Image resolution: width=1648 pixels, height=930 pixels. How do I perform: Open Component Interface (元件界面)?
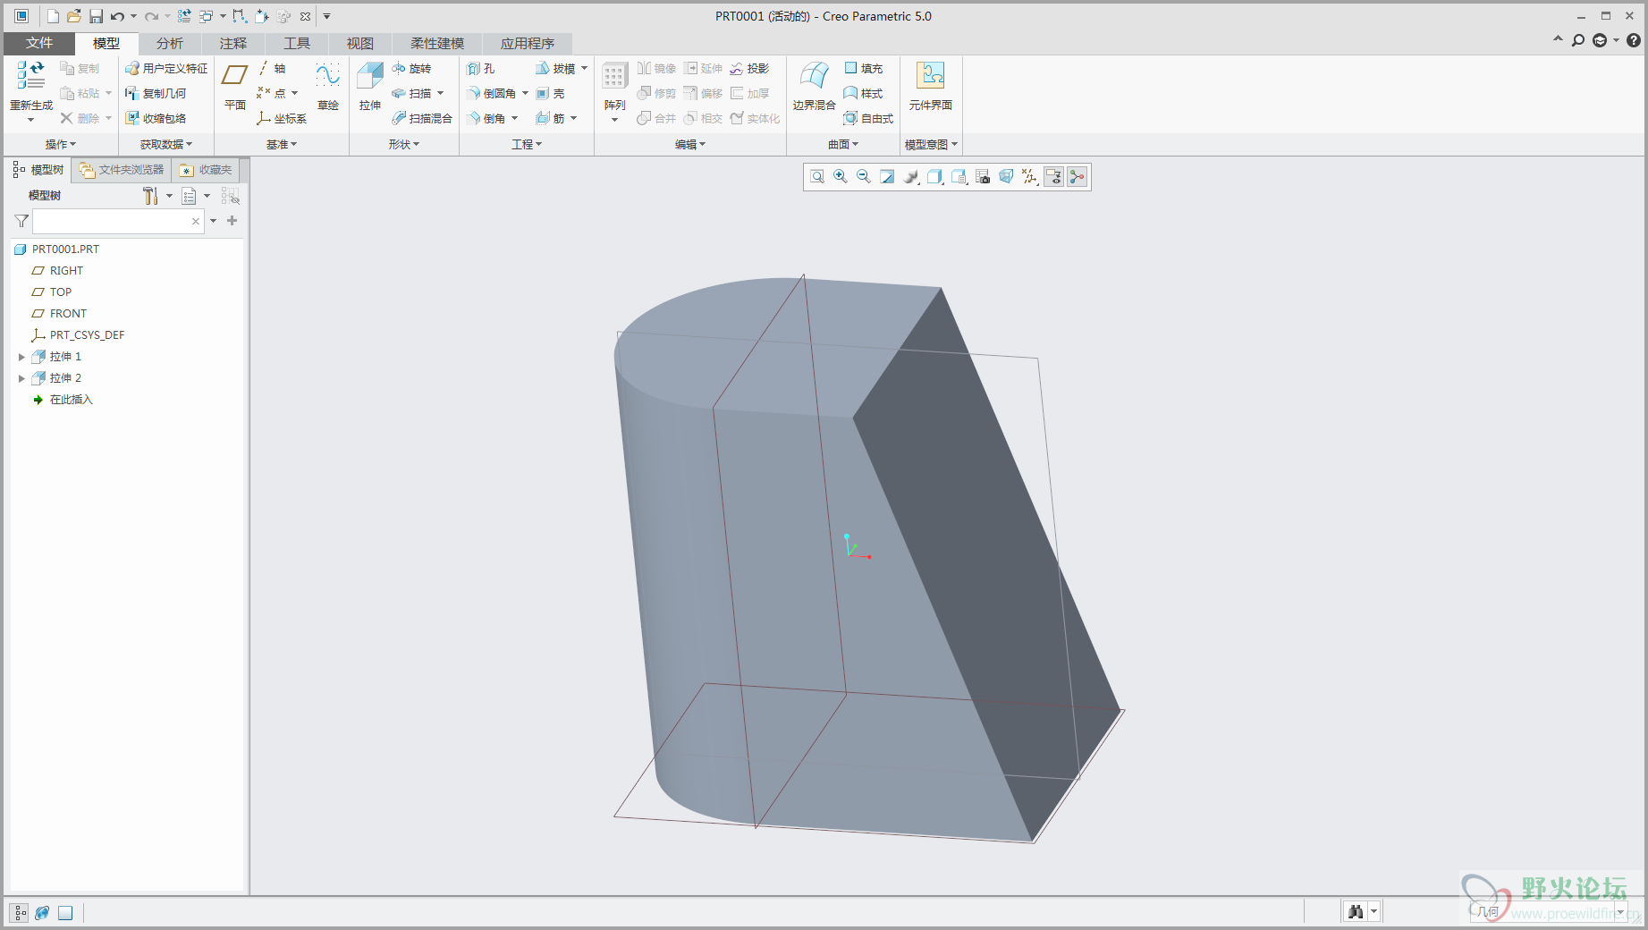[x=931, y=86]
